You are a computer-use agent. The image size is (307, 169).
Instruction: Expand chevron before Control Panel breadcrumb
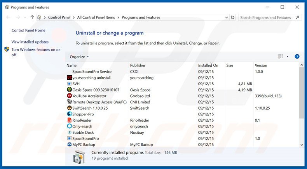[x=45, y=17]
